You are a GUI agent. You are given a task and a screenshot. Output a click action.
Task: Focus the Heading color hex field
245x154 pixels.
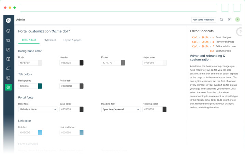[153, 109]
